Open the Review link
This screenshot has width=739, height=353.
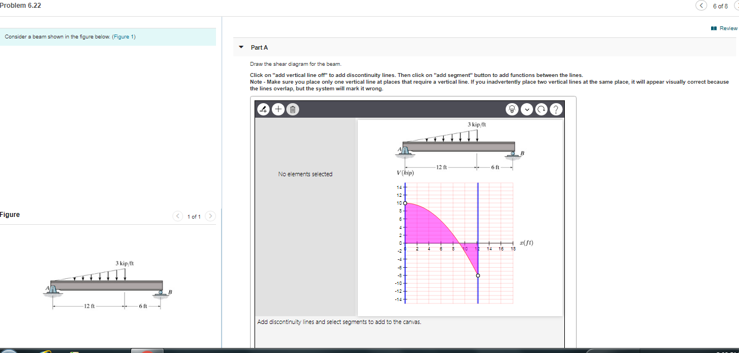click(725, 28)
